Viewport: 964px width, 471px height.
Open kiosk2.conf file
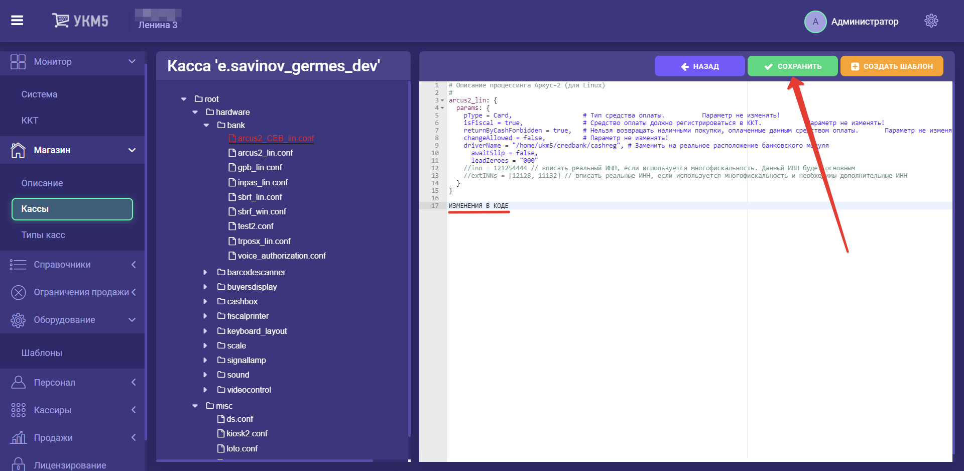[x=247, y=433]
